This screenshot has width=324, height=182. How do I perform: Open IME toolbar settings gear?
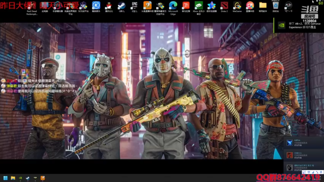(x=321, y=172)
